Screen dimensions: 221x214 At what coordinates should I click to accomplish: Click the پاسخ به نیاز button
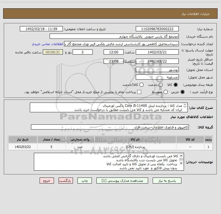click(167, 181)
